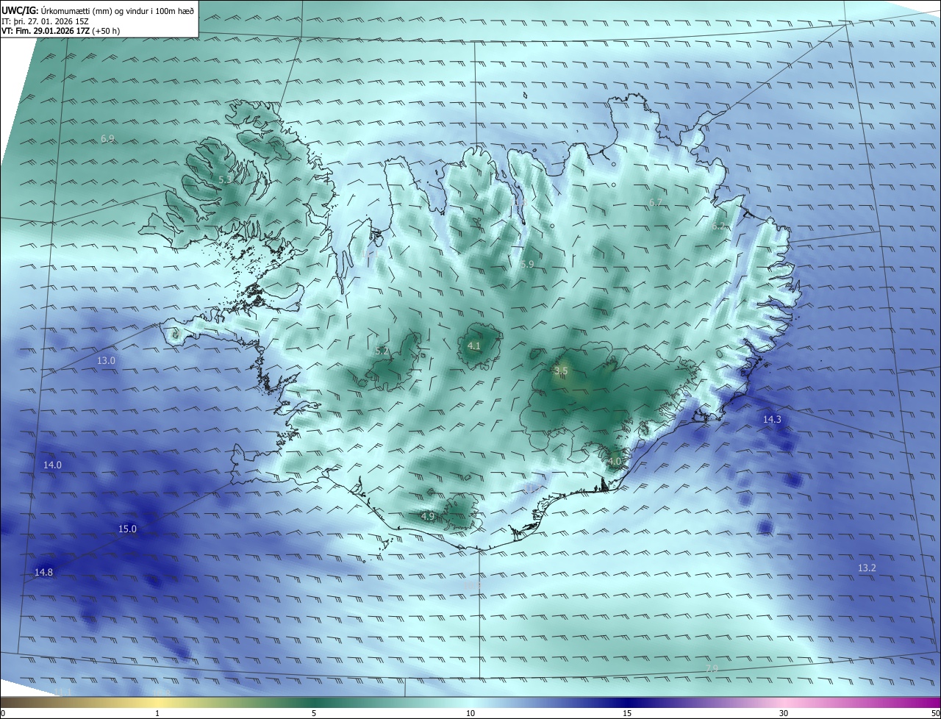Select the valid time line 'VT: Fim. 29.01.2026 17Z (+50 h)'
Screen dimensions: 941x719
tap(60, 31)
